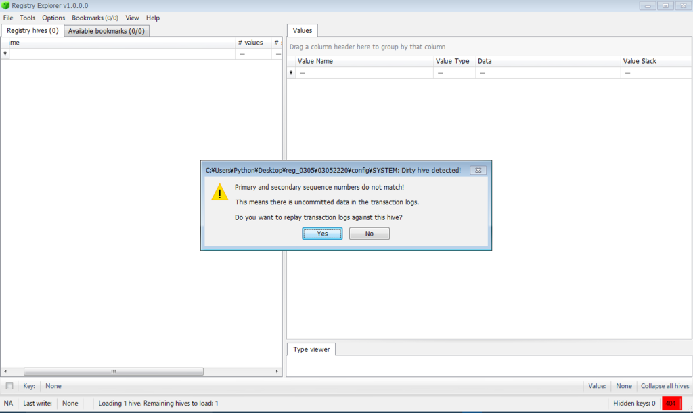The height and width of the screenshot is (413, 693).
Task: Open the View menu
Action: (x=132, y=18)
